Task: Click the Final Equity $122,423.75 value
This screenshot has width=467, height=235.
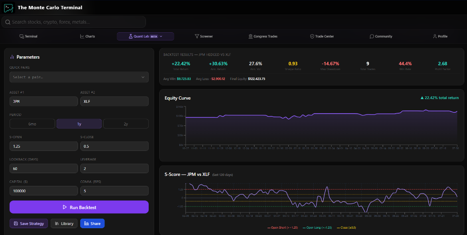Action: pyautogui.click(x=256, y=79)
